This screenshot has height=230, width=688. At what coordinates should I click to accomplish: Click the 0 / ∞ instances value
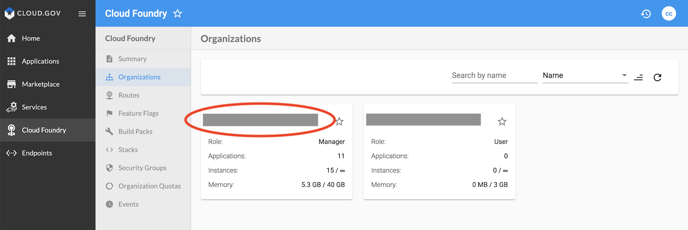click(500, 170)
